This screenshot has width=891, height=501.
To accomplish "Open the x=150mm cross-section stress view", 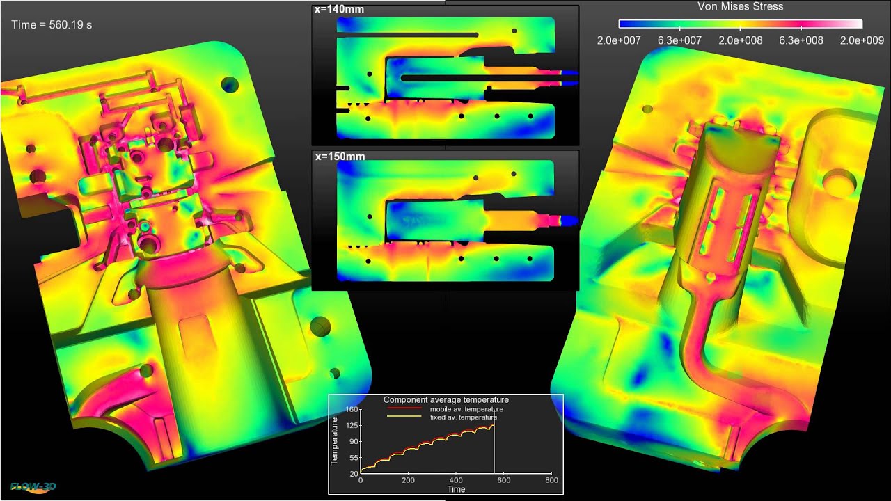I will pyautogui.click(x=445, y=221).
